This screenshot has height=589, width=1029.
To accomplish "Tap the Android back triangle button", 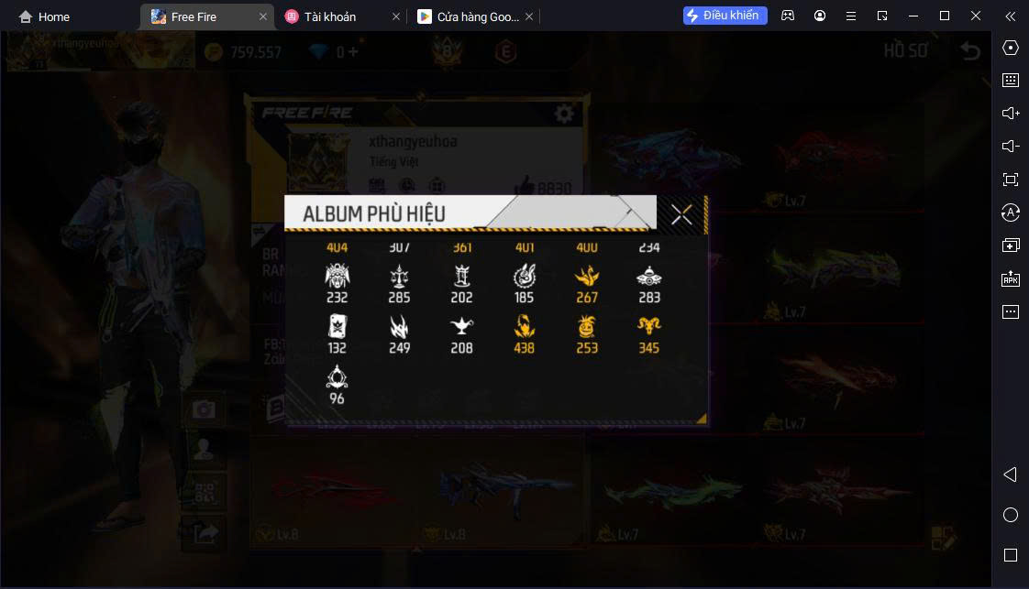I will (x=1011, y=474).
